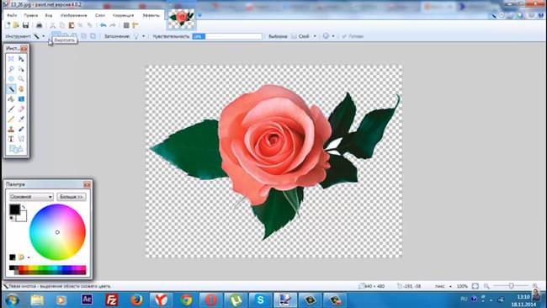547x308 pixels.
Task: Click the primary black color swatch
Action: (14, 210)
